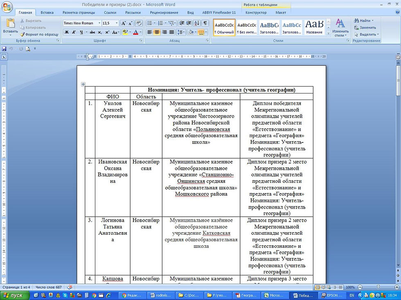
Task: Click the Word help question mark icon
Action: (x=397, y=12)
